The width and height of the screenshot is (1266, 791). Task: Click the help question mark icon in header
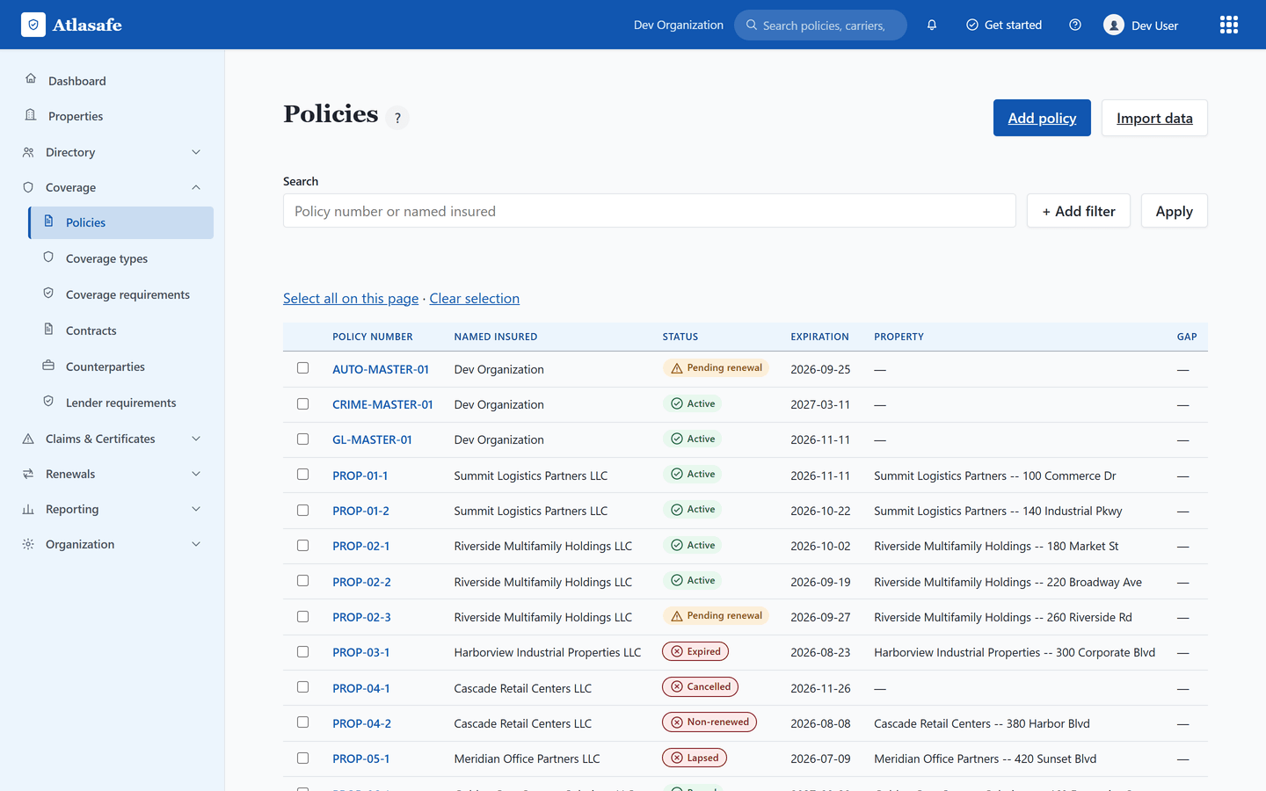point(1075,25)
